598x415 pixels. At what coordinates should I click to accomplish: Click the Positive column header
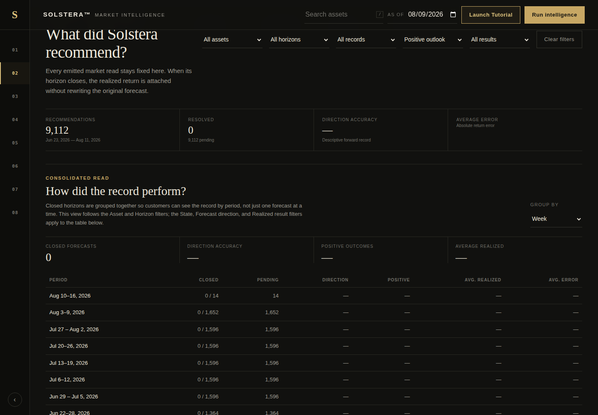[x=399, y=280]
